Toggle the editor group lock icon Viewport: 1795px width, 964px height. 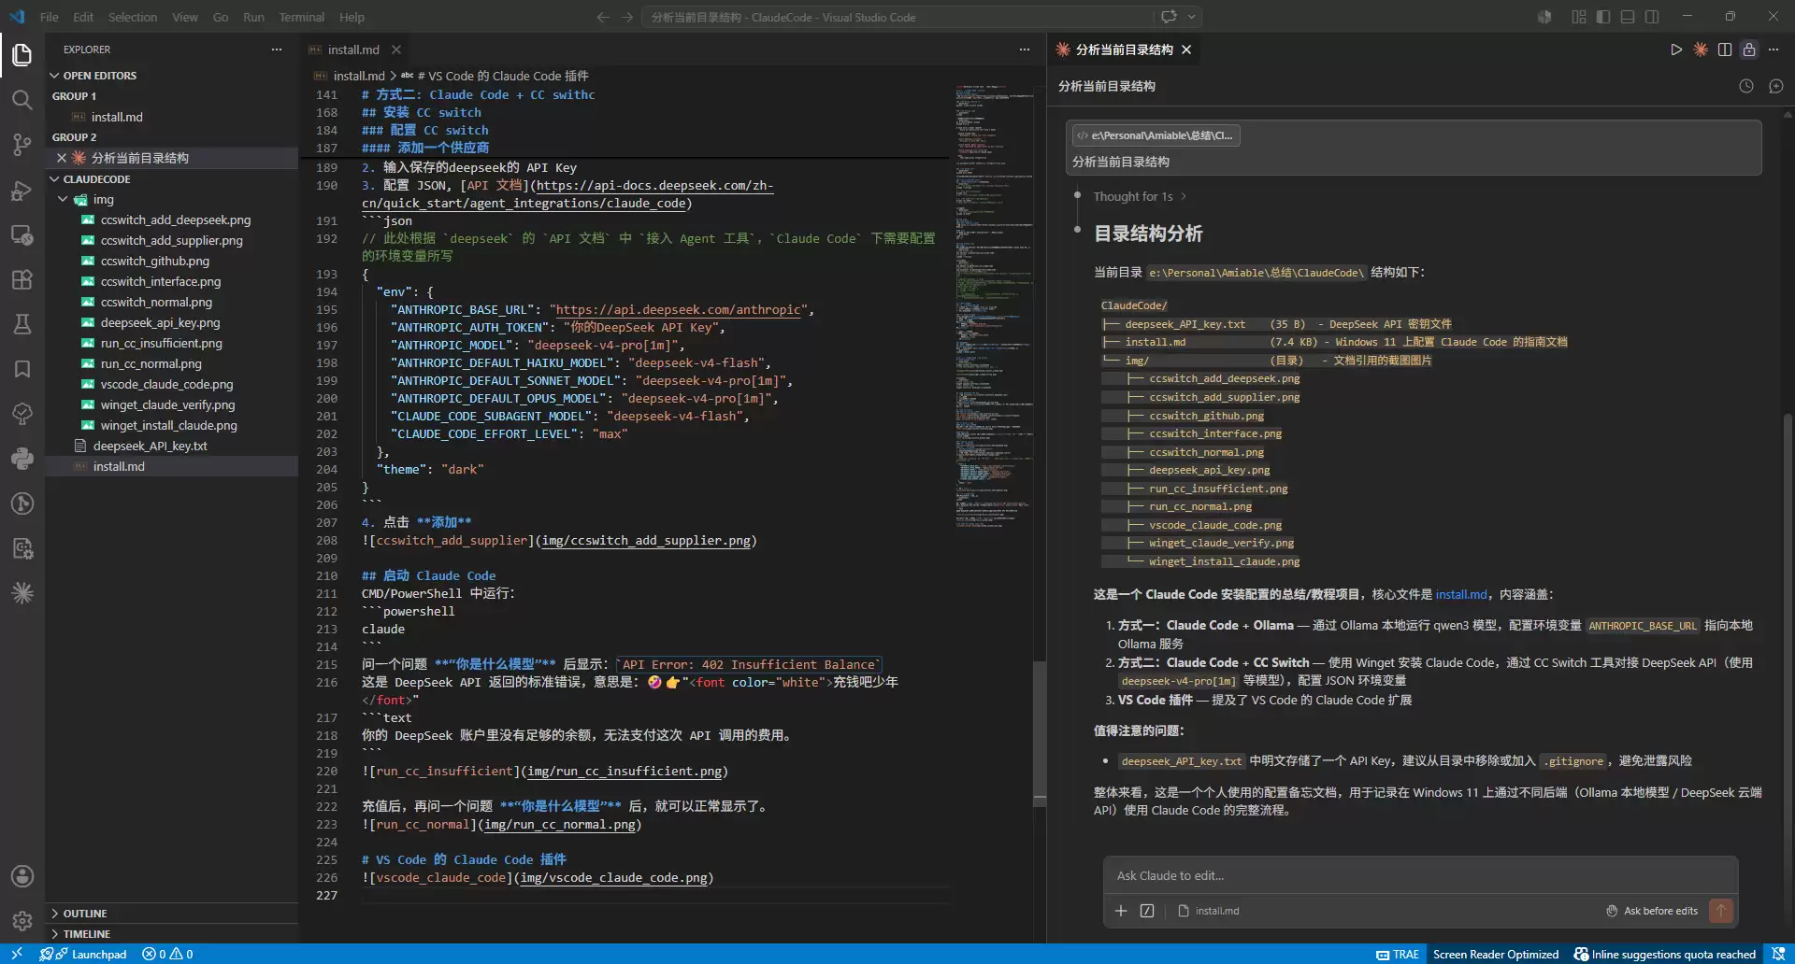(x=1749, y=50)
